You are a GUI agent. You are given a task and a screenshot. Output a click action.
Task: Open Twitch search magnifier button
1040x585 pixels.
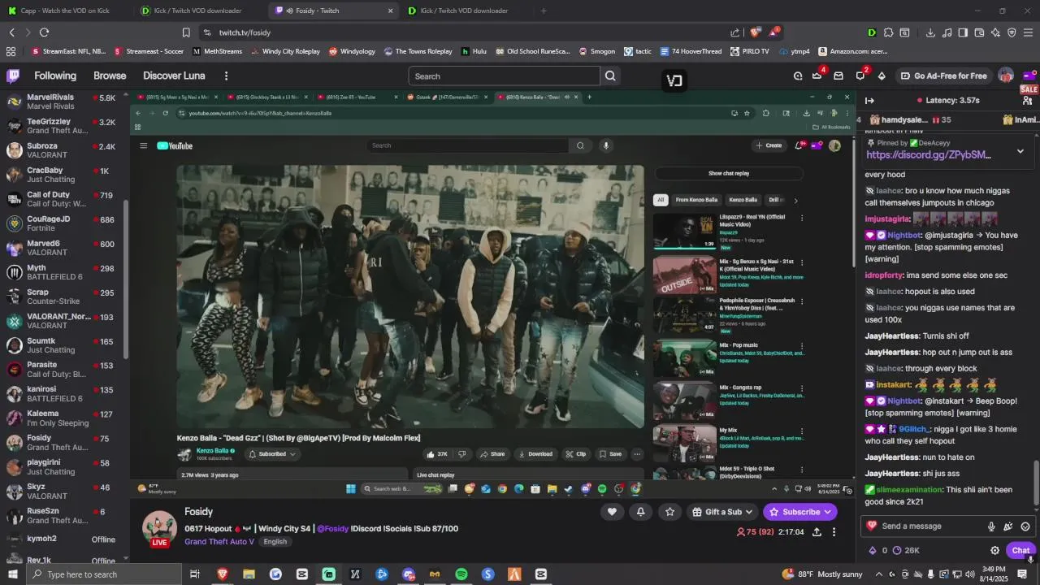pos(610,76)
